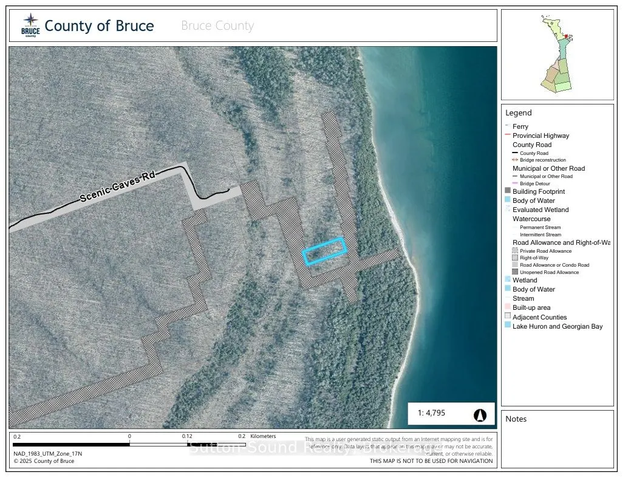Select the County of Bruce logo
The height and width of the screenshot is (486, 631).
pos(30,24)
